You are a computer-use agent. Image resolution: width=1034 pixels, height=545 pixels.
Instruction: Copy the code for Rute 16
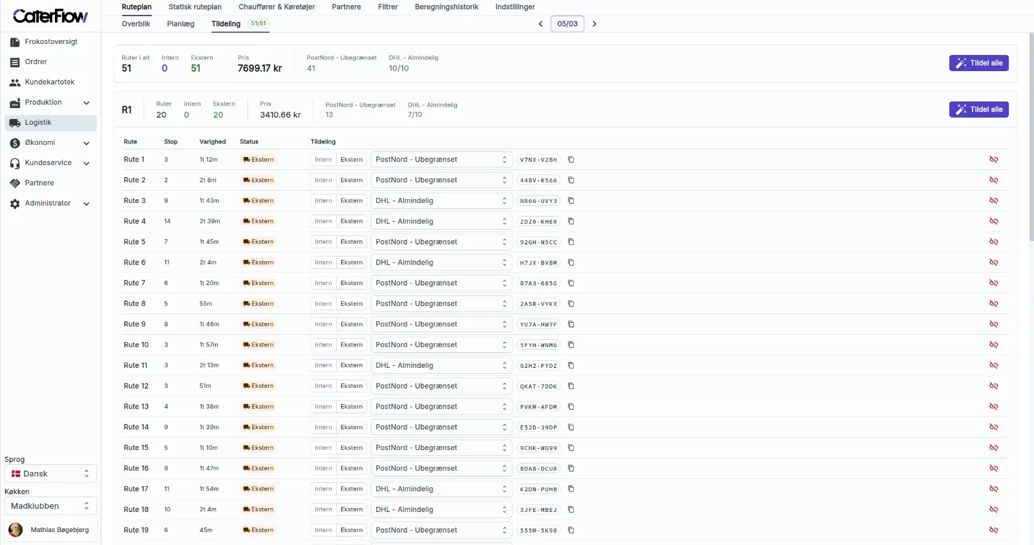(x=571, y=468)
